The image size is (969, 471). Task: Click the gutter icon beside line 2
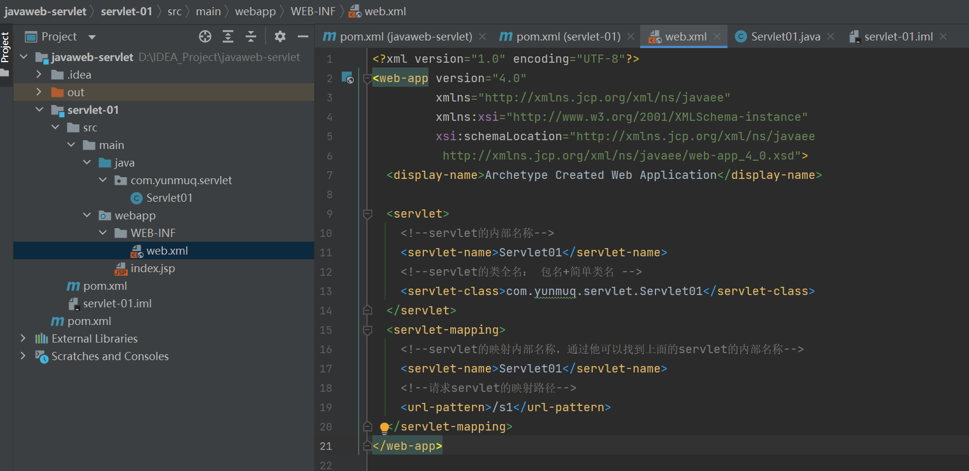click(x=348, y=78)
